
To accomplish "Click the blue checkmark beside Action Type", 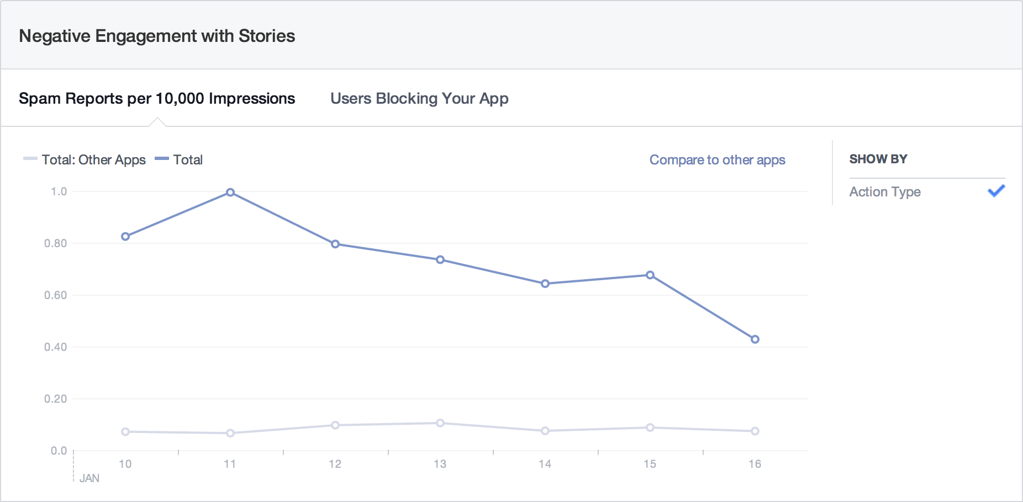I will coord(996,191).
